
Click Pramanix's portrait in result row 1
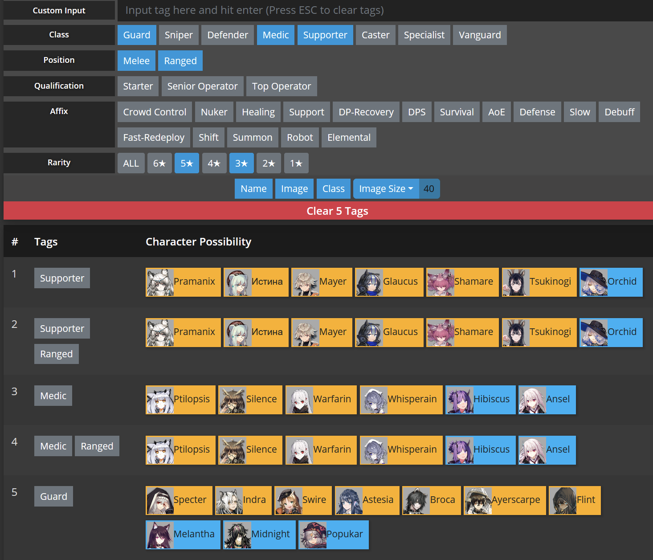[x=160, y=282]
